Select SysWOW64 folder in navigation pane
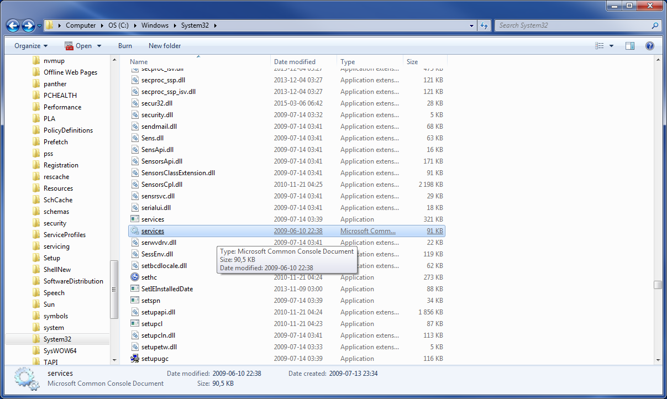Image resolution: width=667 pixels, height=399 pixels. (60, 351)
